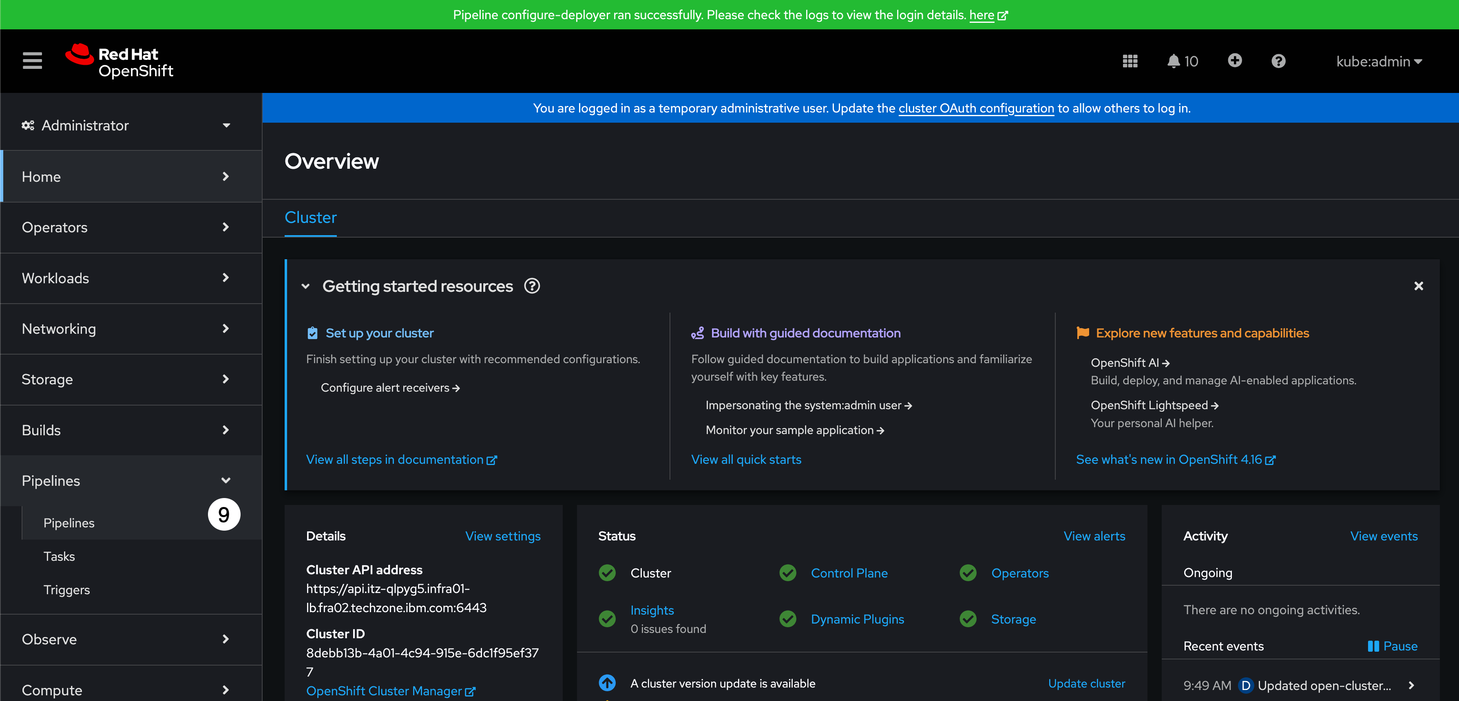Click the plus import icon in header
The image size is (1459, 701).
point(1235,61)
